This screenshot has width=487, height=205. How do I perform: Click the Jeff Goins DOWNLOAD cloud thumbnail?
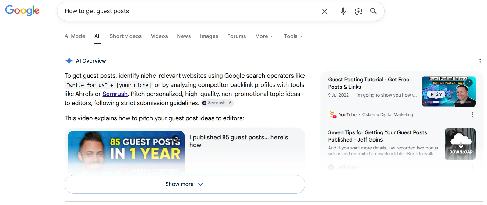point(460,144)
